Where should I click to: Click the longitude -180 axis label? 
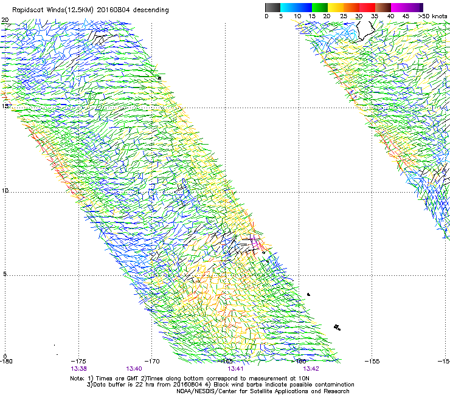point(6,362)
